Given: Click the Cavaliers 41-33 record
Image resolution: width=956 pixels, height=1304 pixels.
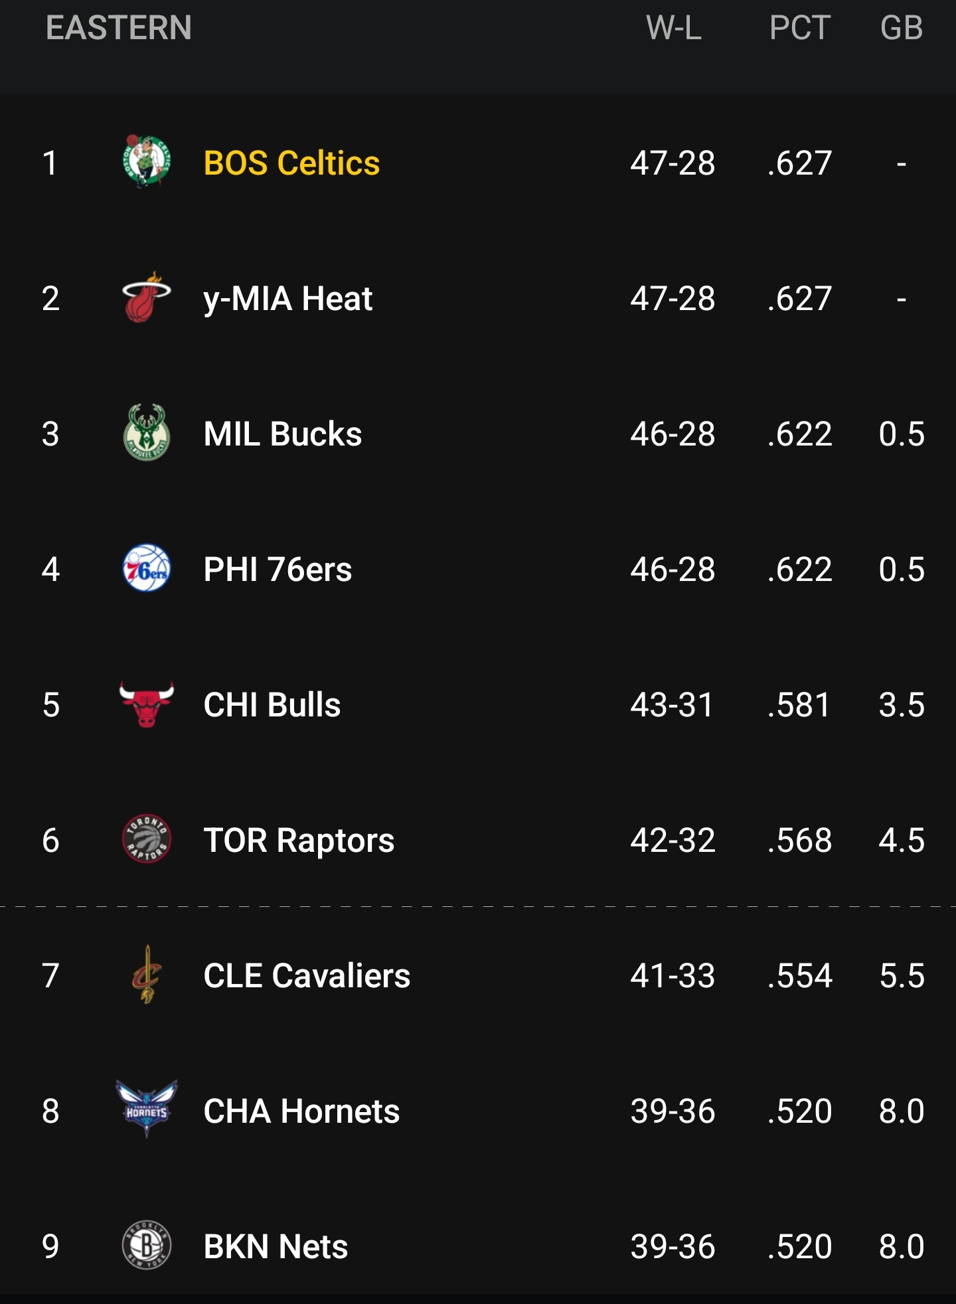Looking at the screenshot, I should [x=673, y=974].
